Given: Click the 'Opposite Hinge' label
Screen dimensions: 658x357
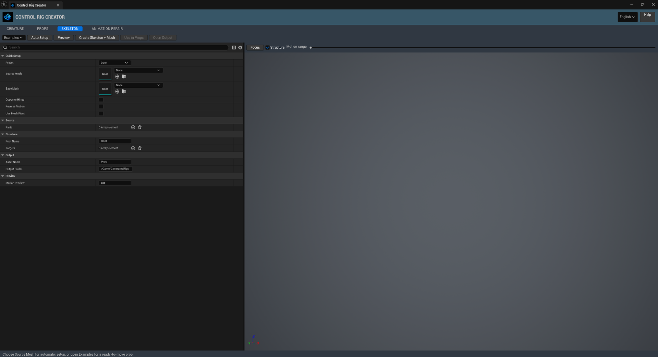Looking at the screenshot, I should [15, 100].
